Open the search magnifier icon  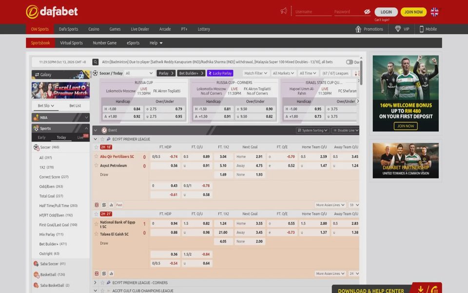point(95,62)
